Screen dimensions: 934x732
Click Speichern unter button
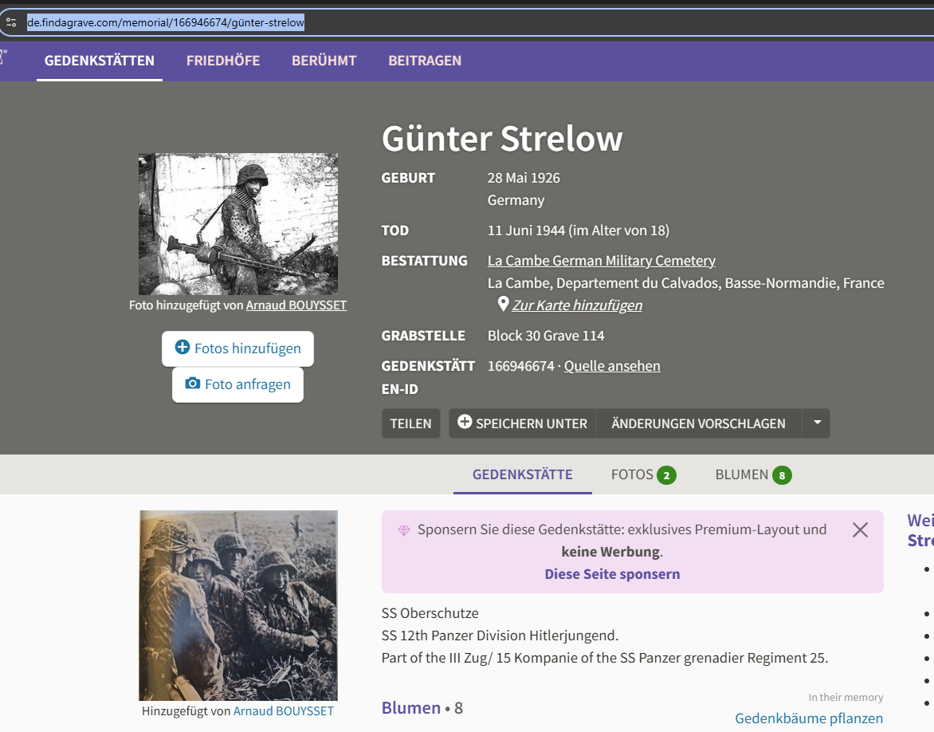tap(522, 423)
